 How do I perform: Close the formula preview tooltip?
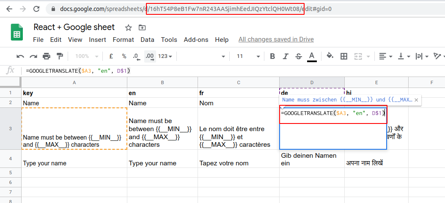click(416, 100)
